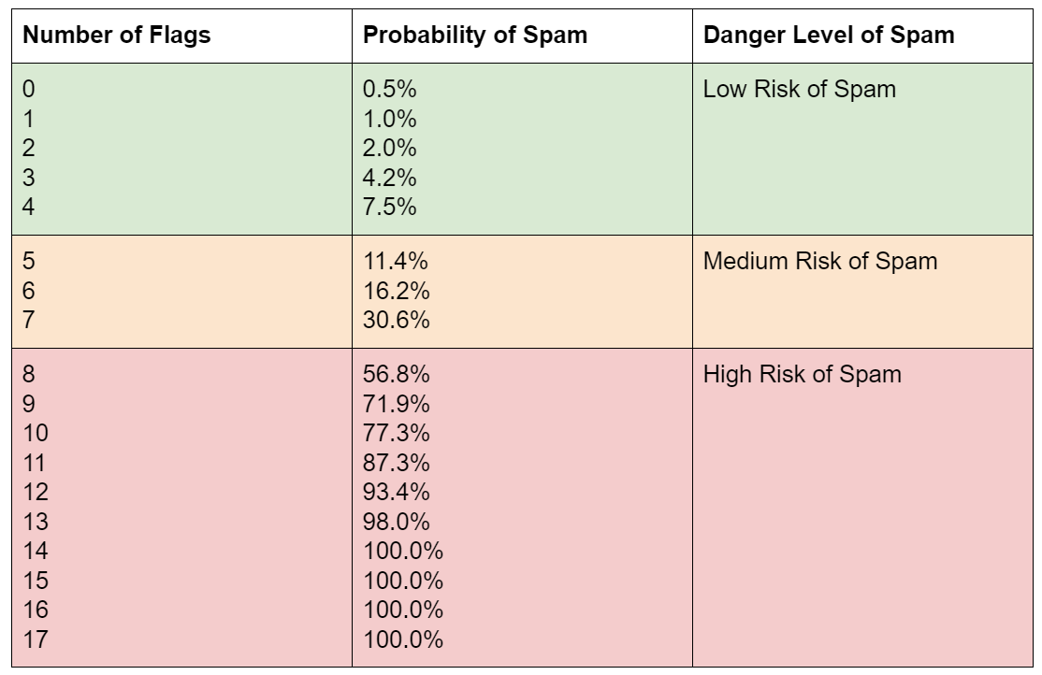Select the 30.6% probability entry
The image size is (1042, 675).
(x=396, y=320)
